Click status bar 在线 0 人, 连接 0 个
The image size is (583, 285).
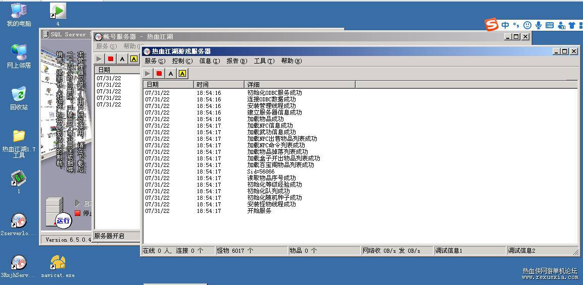[x=178, y=251]
